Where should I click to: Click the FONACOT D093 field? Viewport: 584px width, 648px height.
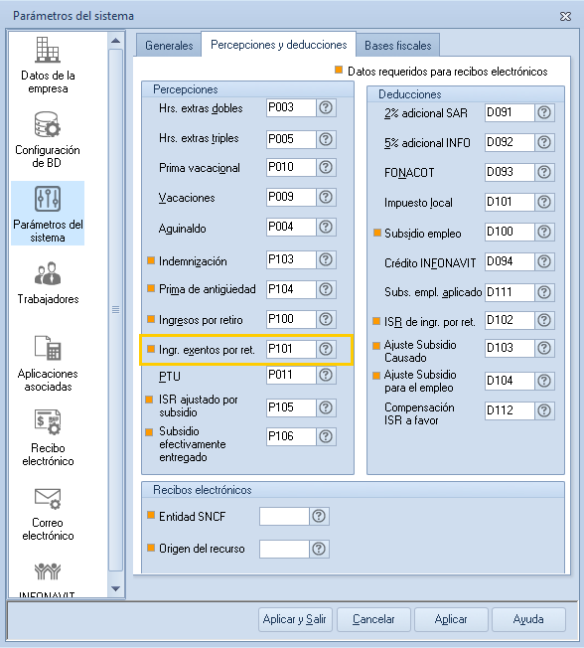[x=510, y=172]
